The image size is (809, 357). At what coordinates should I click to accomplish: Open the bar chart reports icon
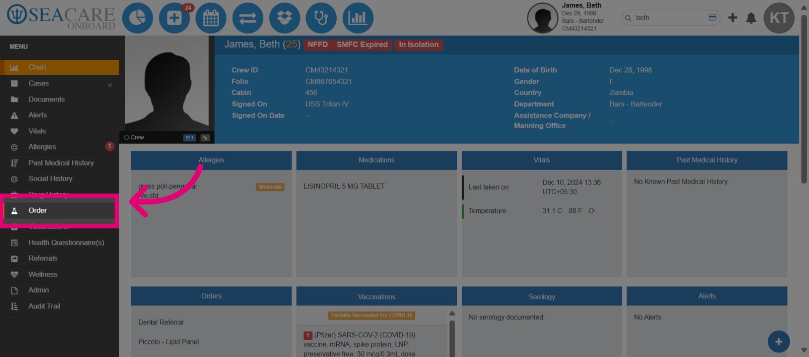coord(358,18)
